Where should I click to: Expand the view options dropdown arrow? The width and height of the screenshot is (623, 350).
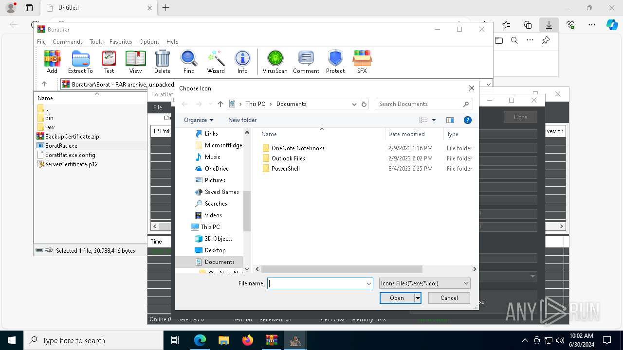click(x=434, y=120)
